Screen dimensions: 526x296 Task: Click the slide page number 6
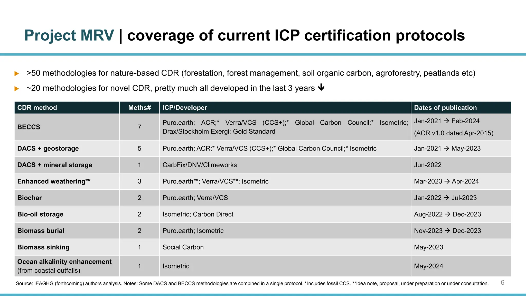click(x=503, y=283)
